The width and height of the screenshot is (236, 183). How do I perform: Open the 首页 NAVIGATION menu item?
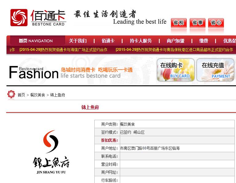pyautogui.click(x=36, y=41)
